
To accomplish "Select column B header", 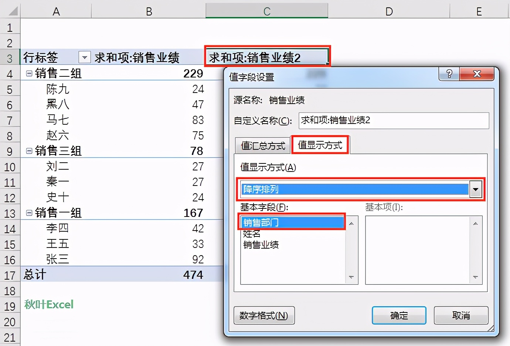I will tap(149, 11).
